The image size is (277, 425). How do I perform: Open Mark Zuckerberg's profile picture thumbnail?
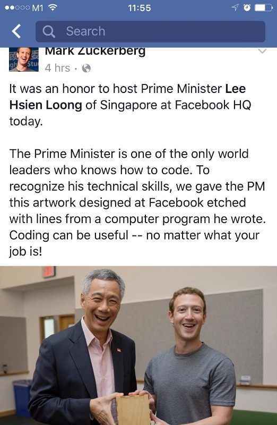[x=24, y=59]
